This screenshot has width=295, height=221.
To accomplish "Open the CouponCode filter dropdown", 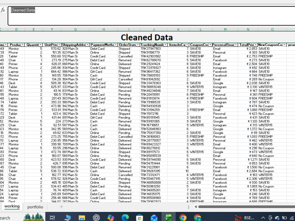I will tap(210, 45).
